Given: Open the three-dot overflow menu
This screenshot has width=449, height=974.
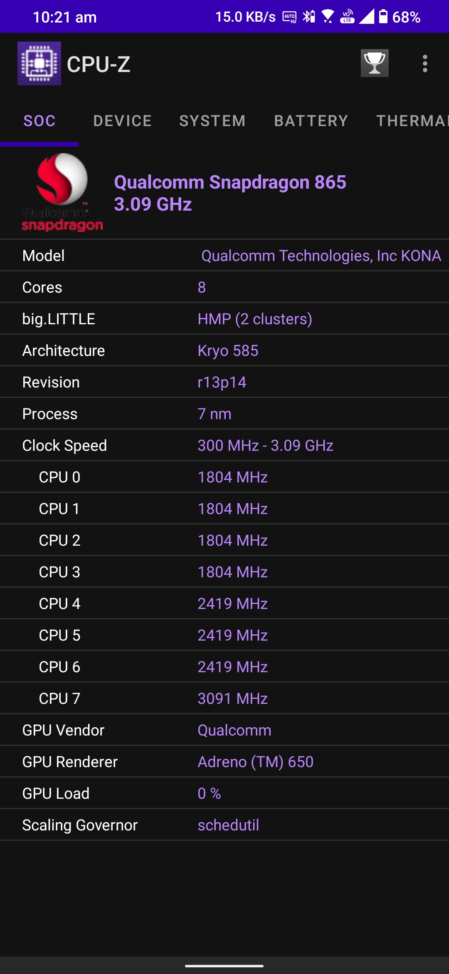Looking at the screenshot, I should coord(424,63).
